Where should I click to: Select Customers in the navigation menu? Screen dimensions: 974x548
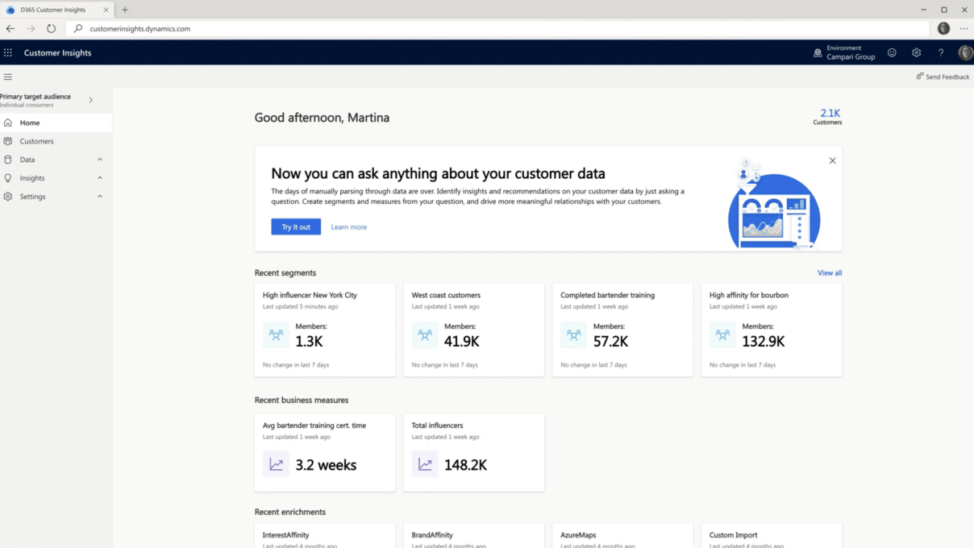(x=56, y=141)
